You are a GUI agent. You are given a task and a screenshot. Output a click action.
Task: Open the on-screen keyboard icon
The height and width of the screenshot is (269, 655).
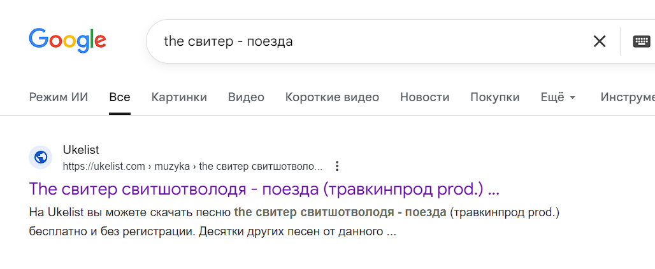[641, 41]
